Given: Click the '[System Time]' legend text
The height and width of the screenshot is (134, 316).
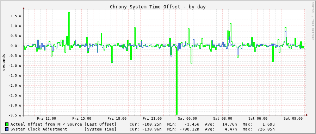Looking at the screenshot, I should click(100, 129).
